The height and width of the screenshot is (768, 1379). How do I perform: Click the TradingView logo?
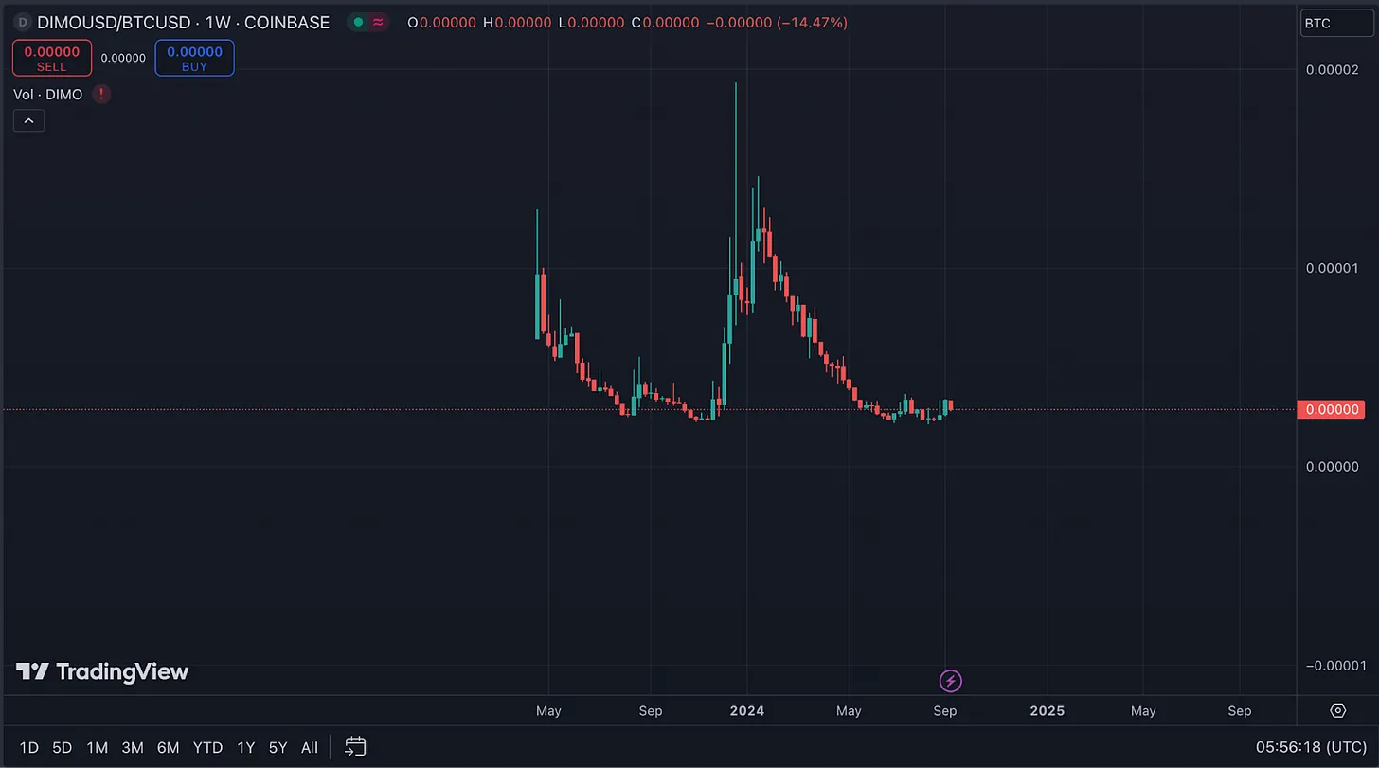(102, 671)
